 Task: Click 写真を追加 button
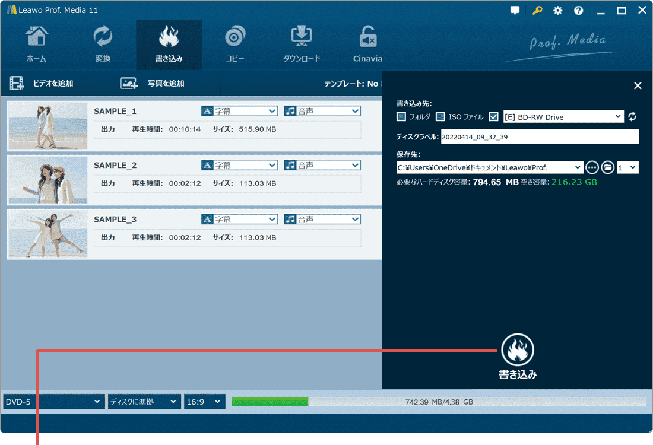pyautogui.click(x=153, y=84)
